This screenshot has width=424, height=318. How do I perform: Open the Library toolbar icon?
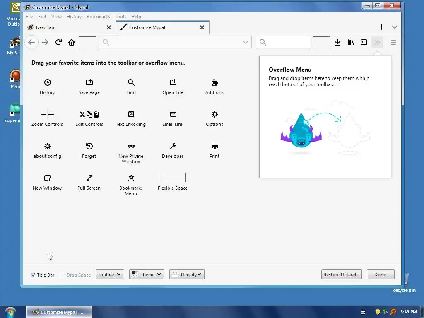point(351,42)
